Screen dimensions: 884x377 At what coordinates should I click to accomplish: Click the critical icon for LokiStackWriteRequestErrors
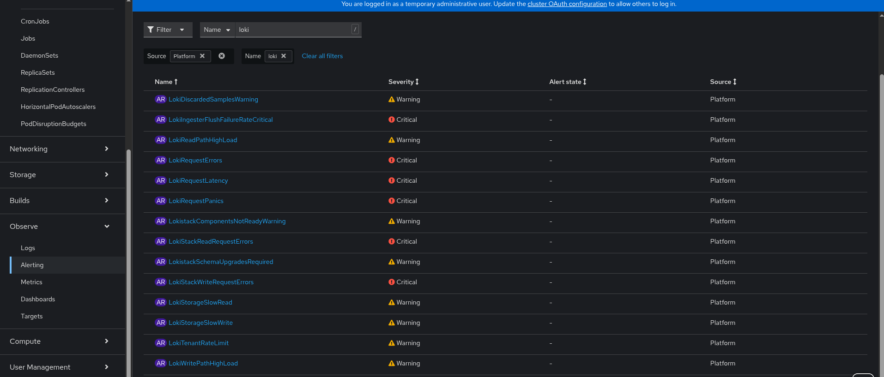392,282
